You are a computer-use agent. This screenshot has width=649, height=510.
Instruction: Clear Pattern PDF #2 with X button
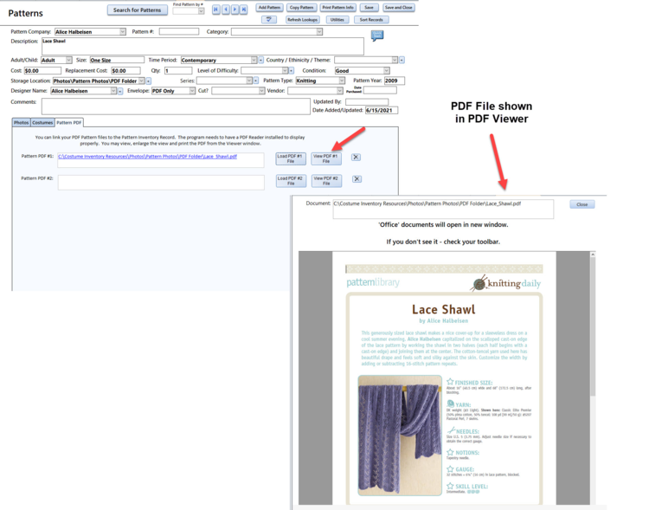click(x=356, y=179)
